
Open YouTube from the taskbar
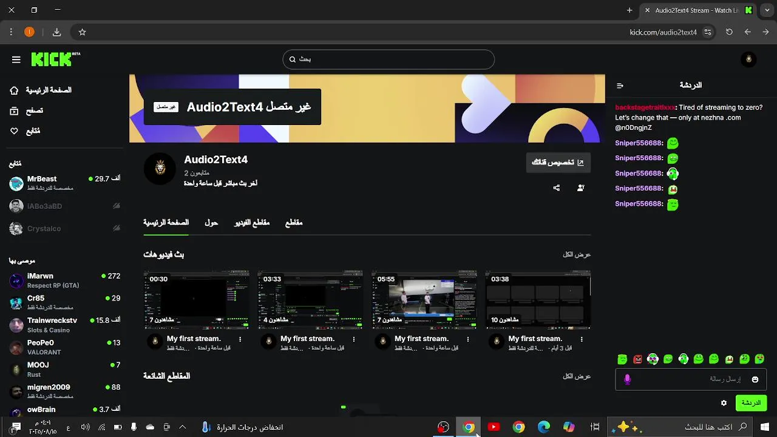coord(494,427)
